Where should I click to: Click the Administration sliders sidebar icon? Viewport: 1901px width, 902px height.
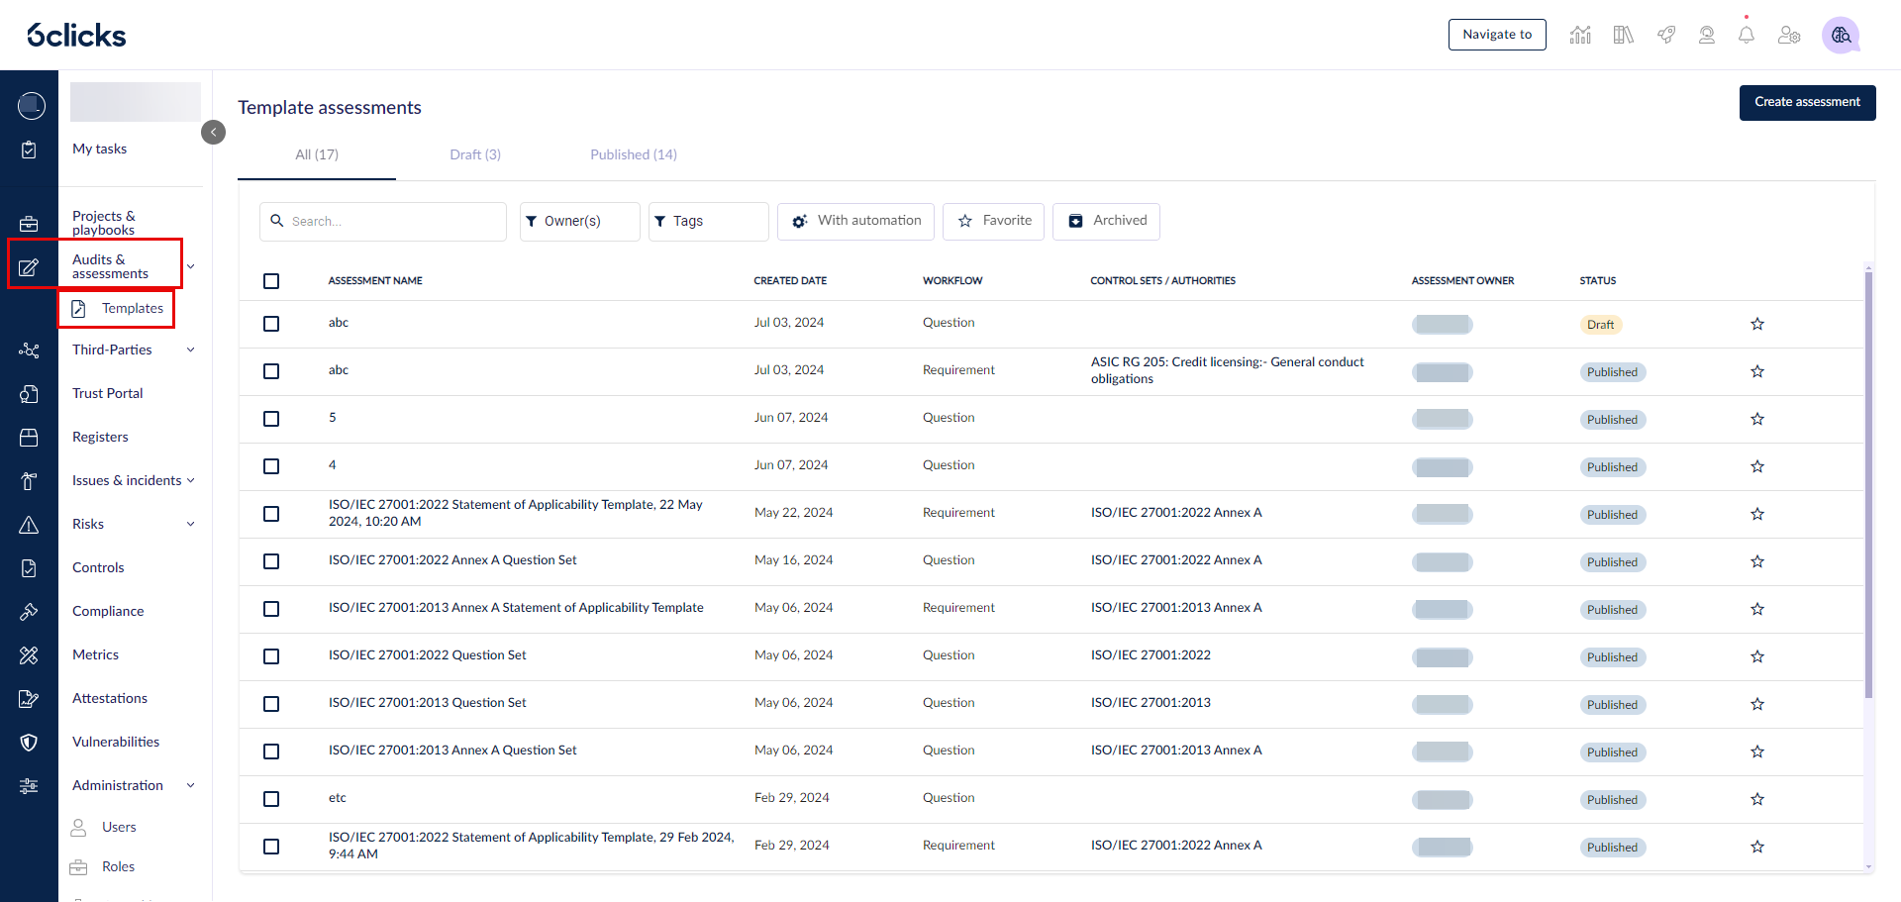(x=29, y=786)
